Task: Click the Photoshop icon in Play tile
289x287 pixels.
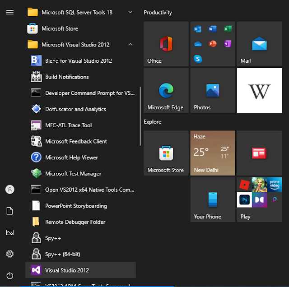Action: coord(244,200)
